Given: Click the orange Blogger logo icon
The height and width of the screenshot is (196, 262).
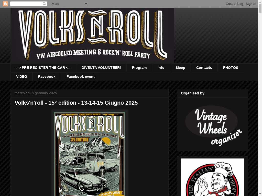Looking at the screenshot, I should tap(5, 4).
